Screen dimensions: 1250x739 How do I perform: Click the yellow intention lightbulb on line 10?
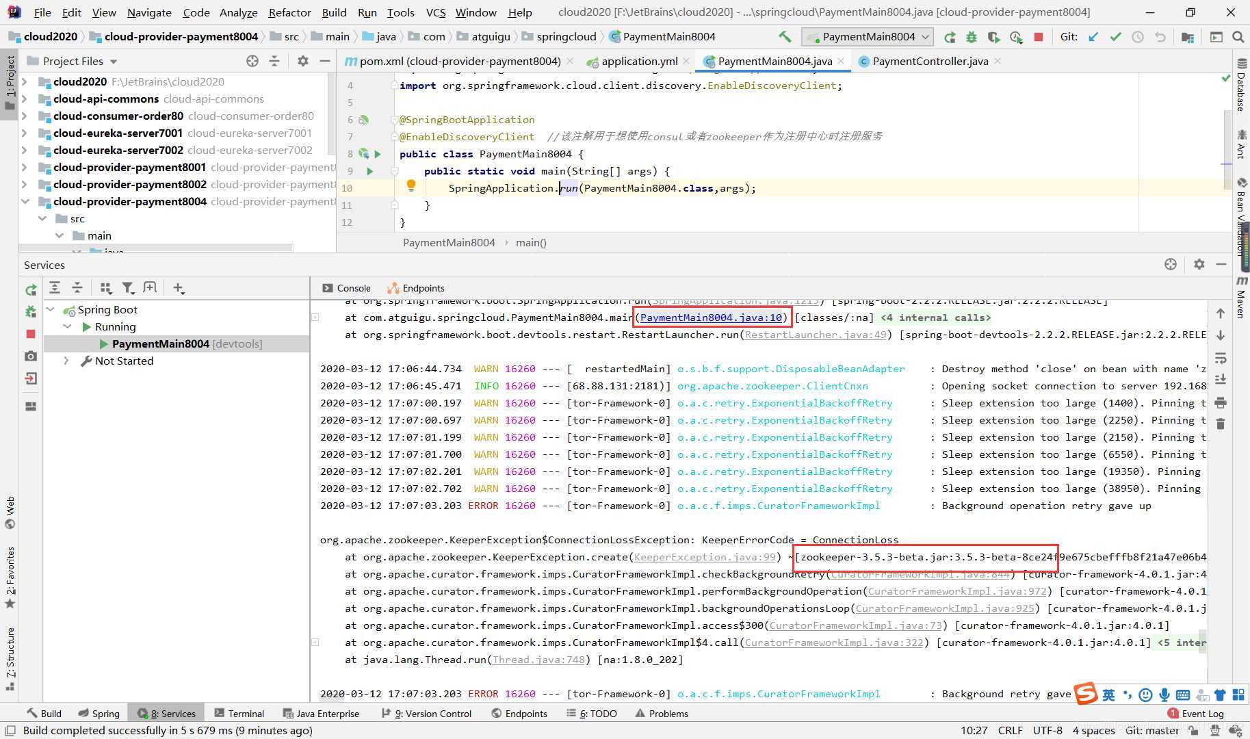411,185
